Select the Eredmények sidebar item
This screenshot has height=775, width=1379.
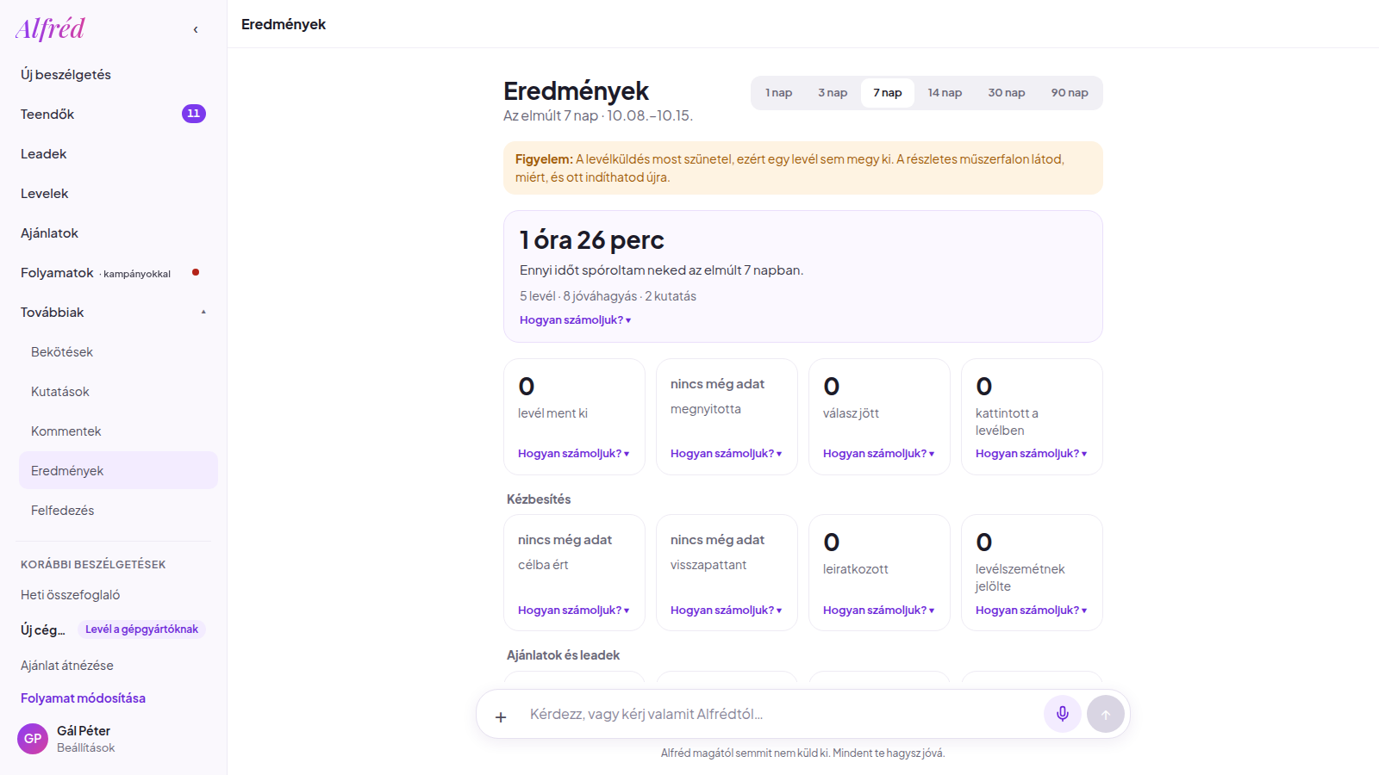[x=118, y=471]
